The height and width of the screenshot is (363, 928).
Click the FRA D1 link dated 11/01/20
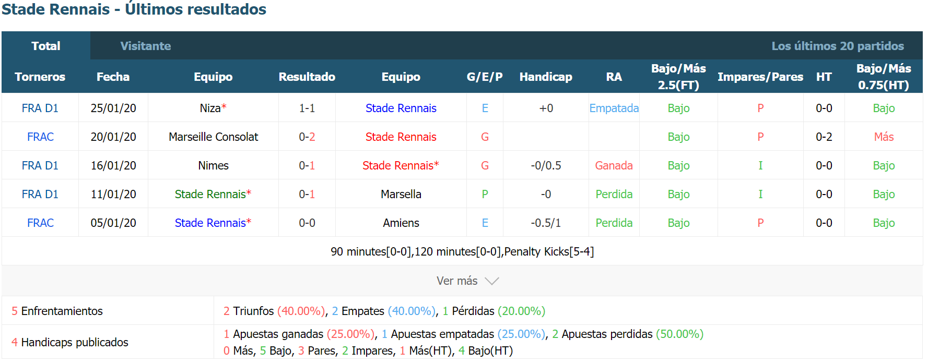click(40, 194)
